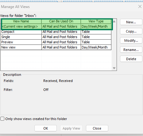Confirm with the OK button
The image size is (143, 136).
coord(45,128)
